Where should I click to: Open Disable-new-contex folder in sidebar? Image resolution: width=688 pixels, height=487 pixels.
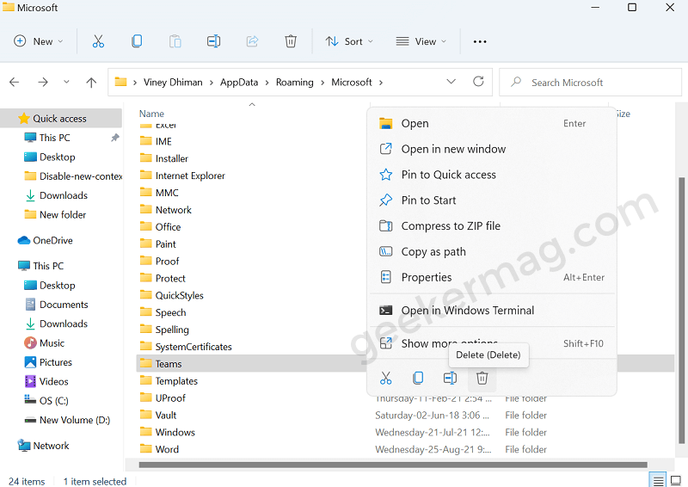(74, 176)
